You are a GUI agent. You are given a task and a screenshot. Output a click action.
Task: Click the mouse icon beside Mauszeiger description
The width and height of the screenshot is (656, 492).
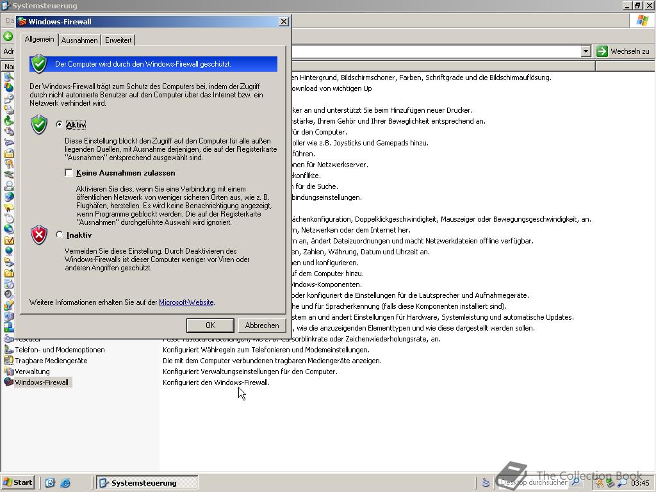8,218
